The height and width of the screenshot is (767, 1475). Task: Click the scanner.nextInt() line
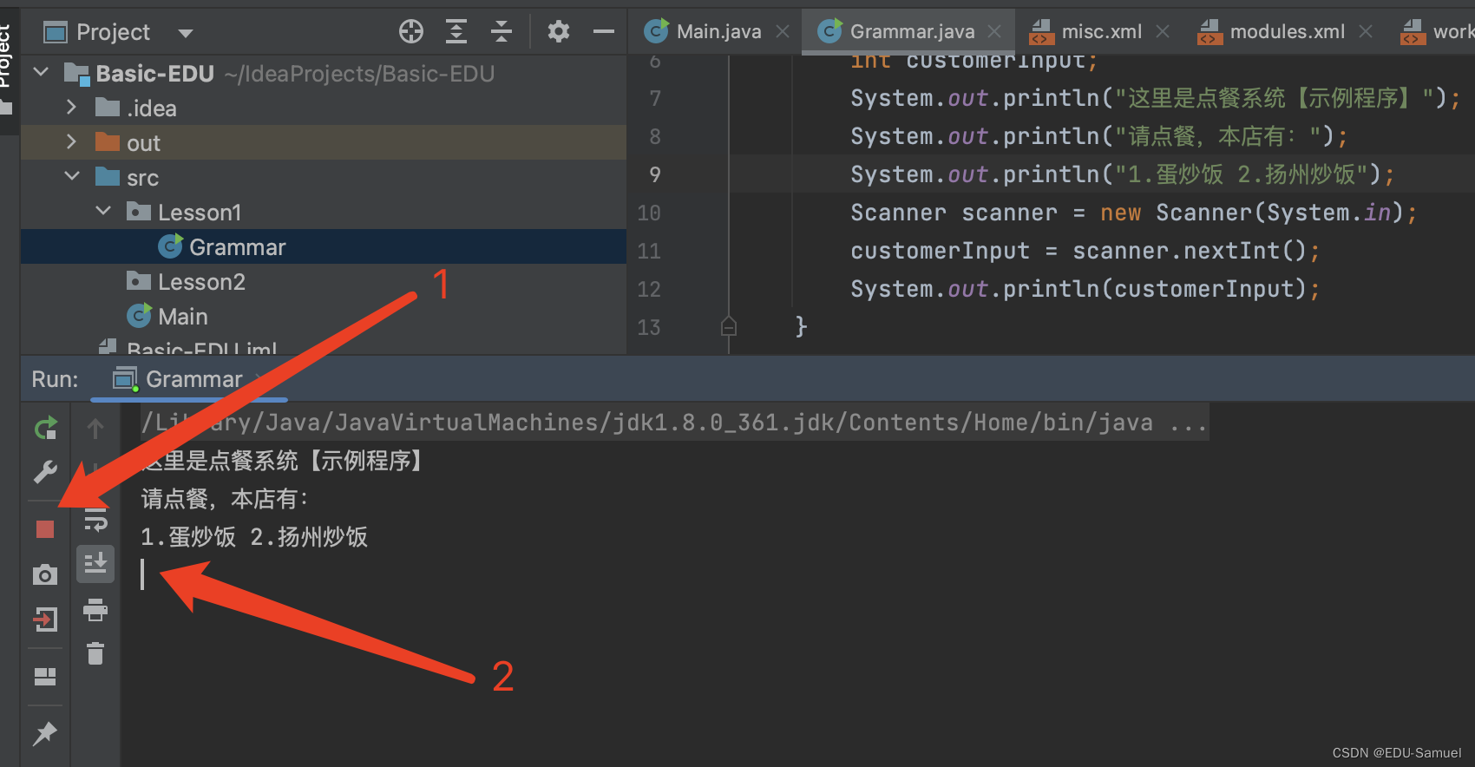point(1085,251)
